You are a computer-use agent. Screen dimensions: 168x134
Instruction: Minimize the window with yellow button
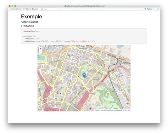[x=12, y=6]
